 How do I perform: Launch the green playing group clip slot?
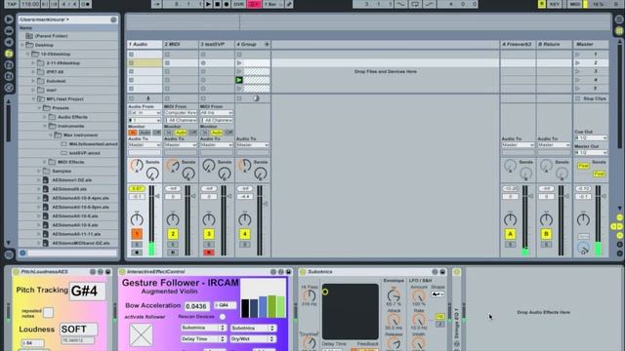(239, 80)
